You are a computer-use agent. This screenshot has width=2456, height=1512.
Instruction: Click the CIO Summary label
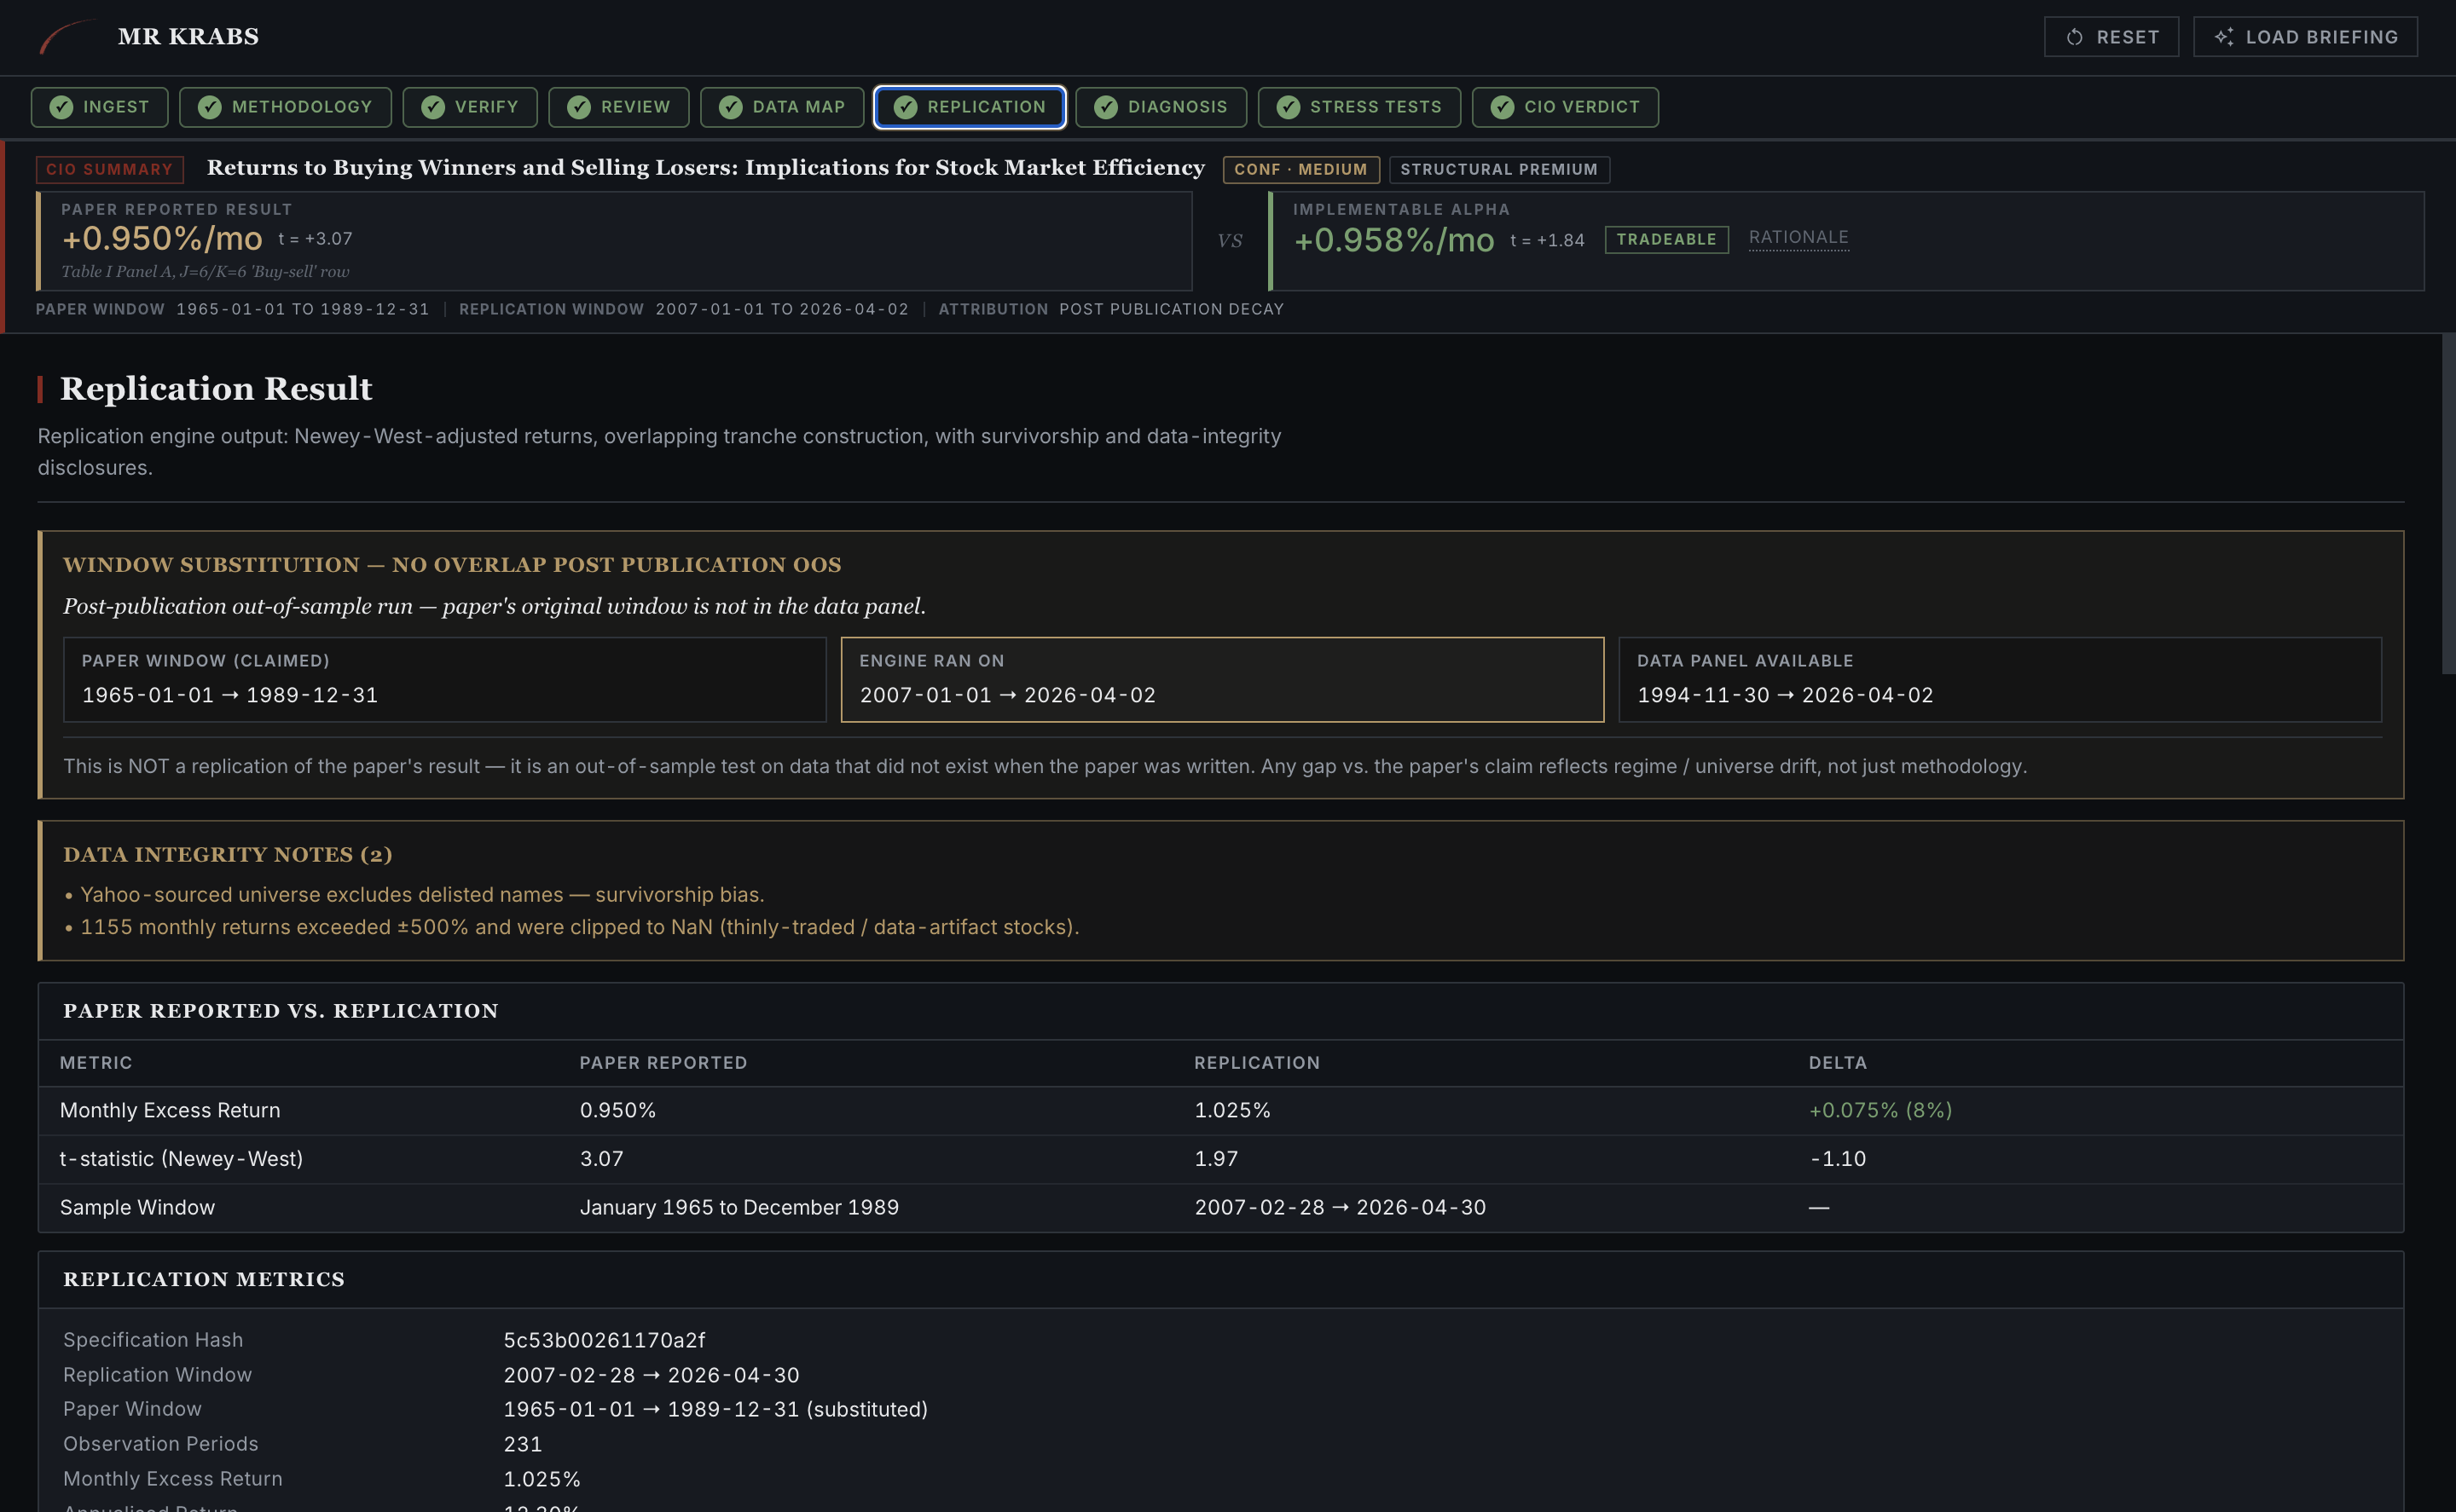click(109, 169)
